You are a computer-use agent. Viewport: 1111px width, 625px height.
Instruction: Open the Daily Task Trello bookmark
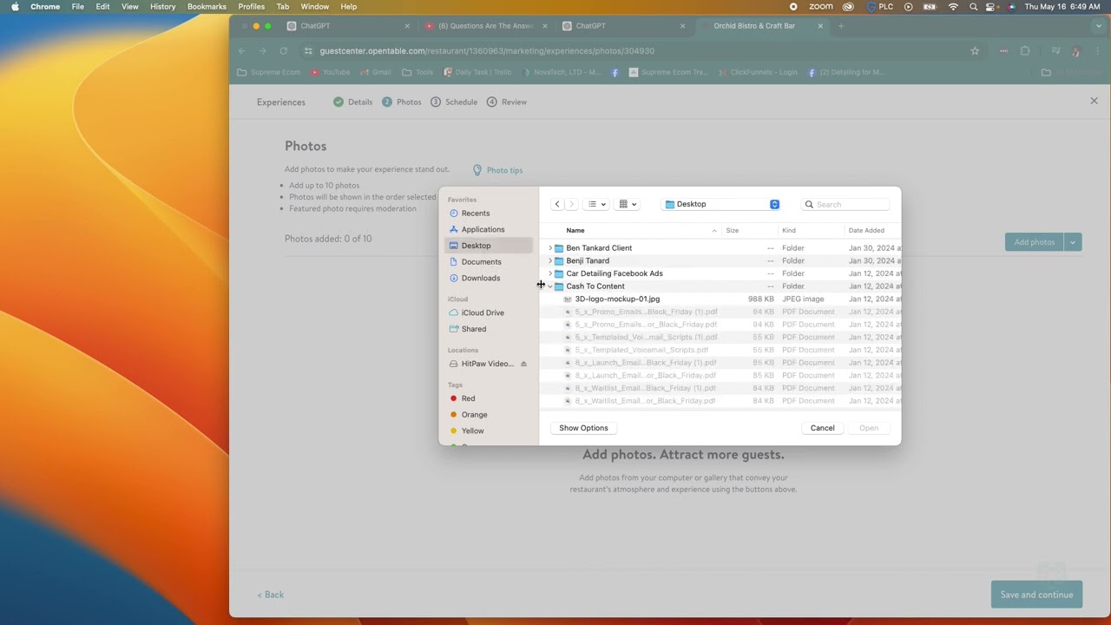(477, 72)
